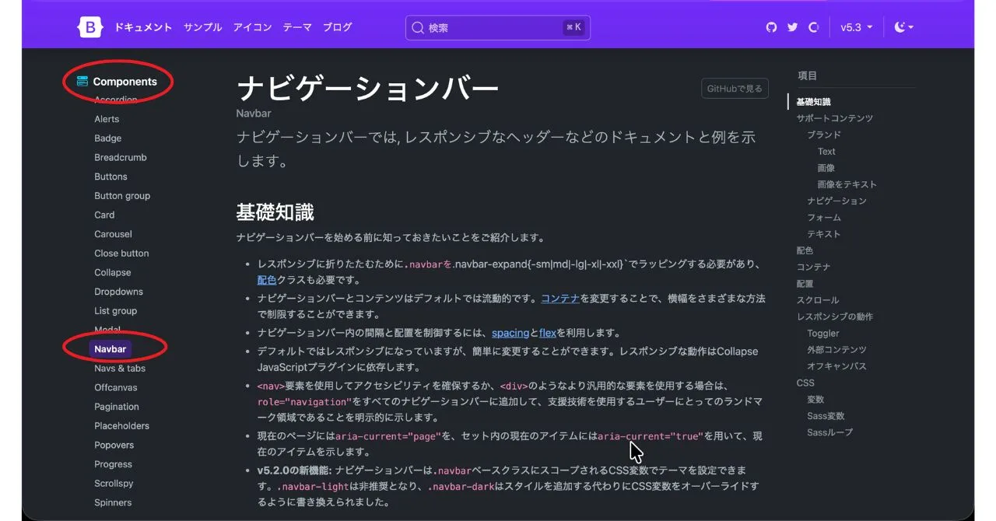Click the magnifier icon in the search box
Viewport: 996px width, 521px height.
point(419,27)
